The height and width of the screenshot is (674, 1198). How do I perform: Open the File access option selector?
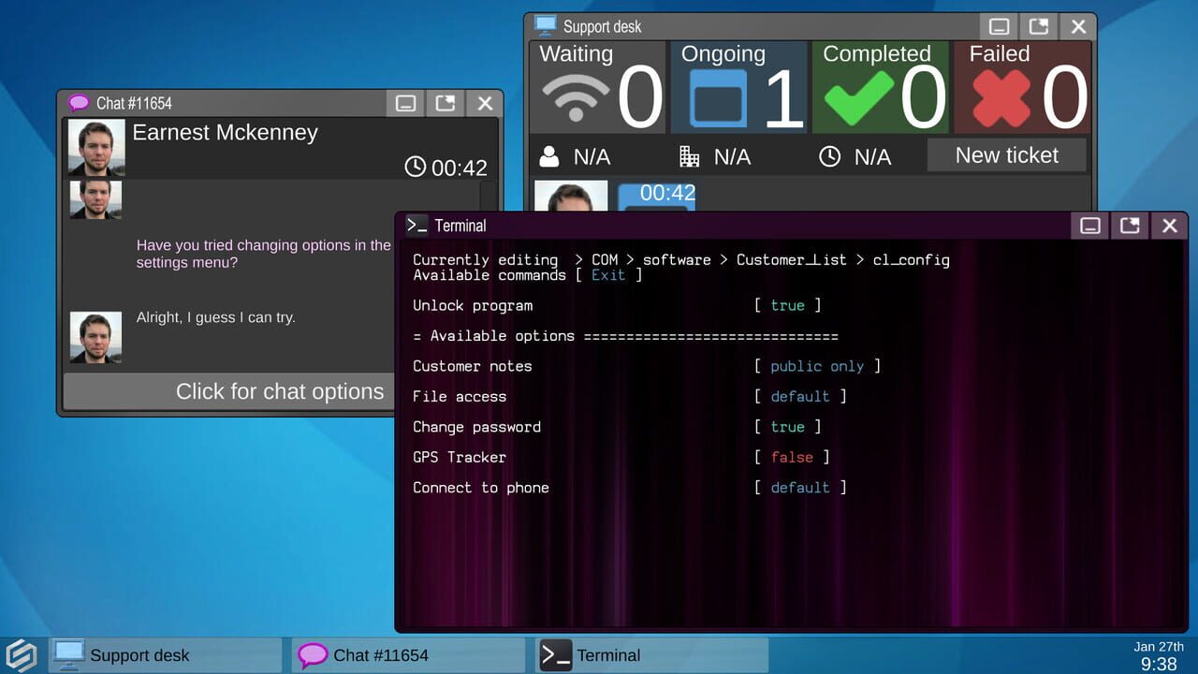point(800,396)
